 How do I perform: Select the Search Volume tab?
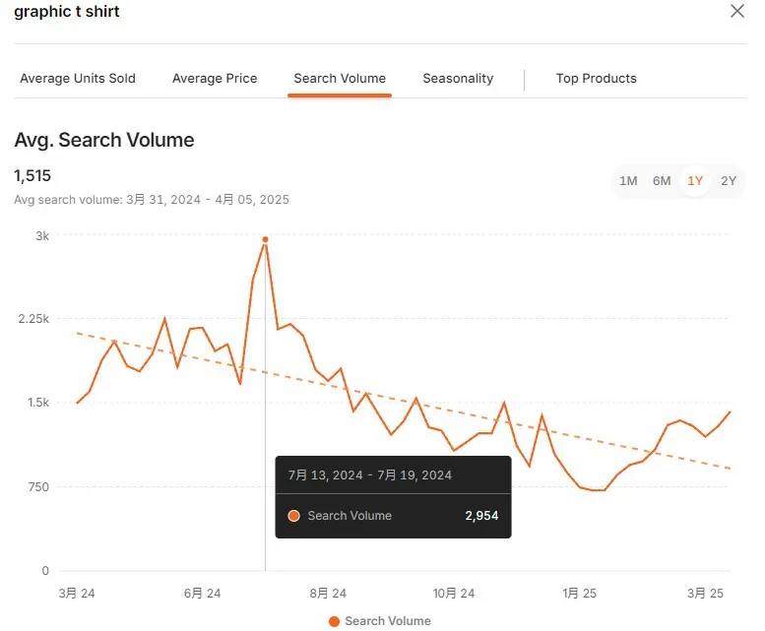pyautogui.click(x=340, y=79)
